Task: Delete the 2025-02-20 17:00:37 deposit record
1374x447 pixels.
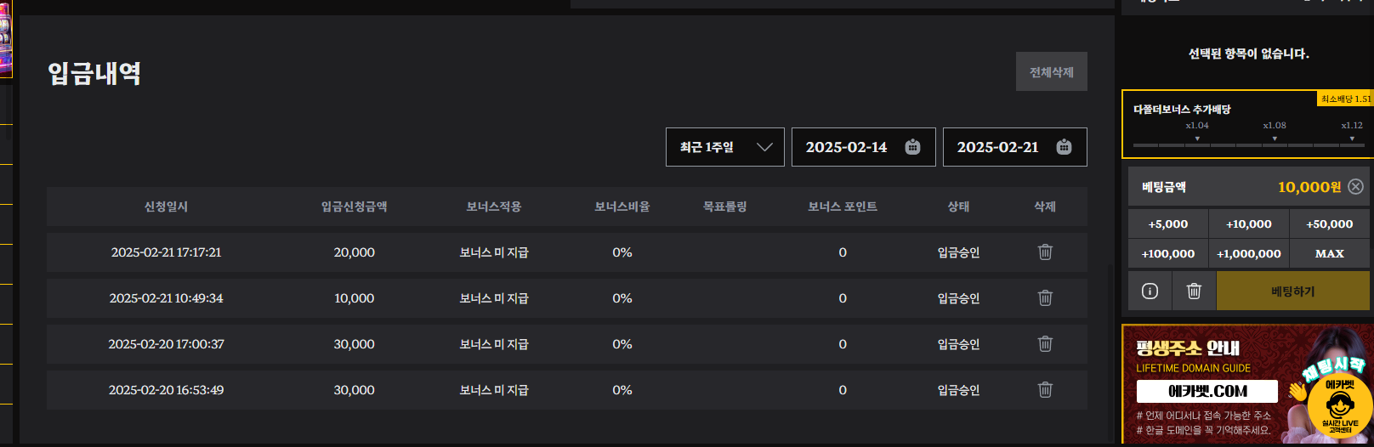Action: (x=1045, y=344)
